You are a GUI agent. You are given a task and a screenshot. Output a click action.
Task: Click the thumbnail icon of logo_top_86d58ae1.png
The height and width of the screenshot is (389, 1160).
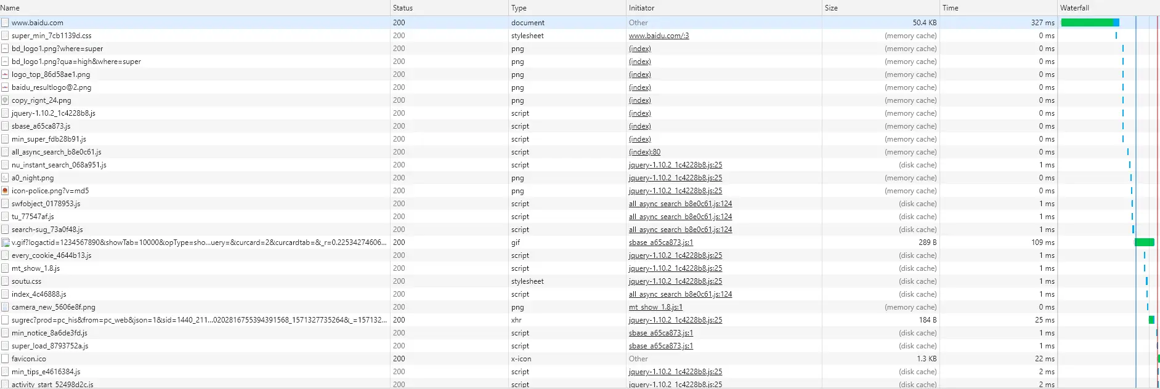tap(5, 74)
